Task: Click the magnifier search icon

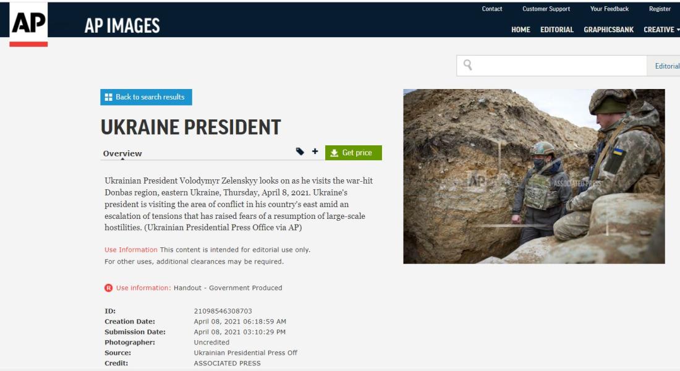Action: pyautogui.click(x=467, y=65)
